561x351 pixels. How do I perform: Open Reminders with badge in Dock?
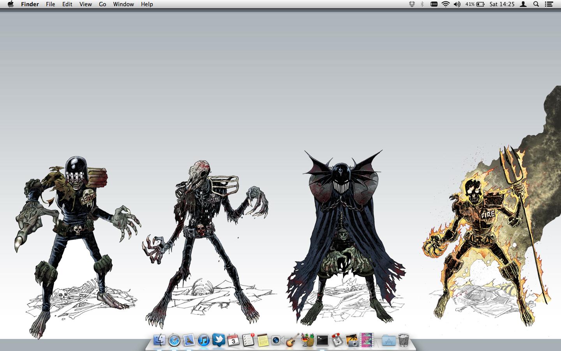pos(248,340)
